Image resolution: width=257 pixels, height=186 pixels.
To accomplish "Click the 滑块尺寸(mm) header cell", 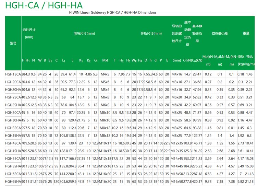I will point(84,33).
